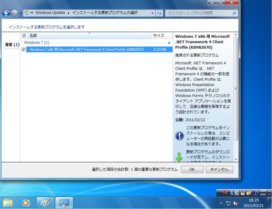Screen dimensions: 272x209
Task: Click the Forward navigation arrow
Action: (15, 13)
